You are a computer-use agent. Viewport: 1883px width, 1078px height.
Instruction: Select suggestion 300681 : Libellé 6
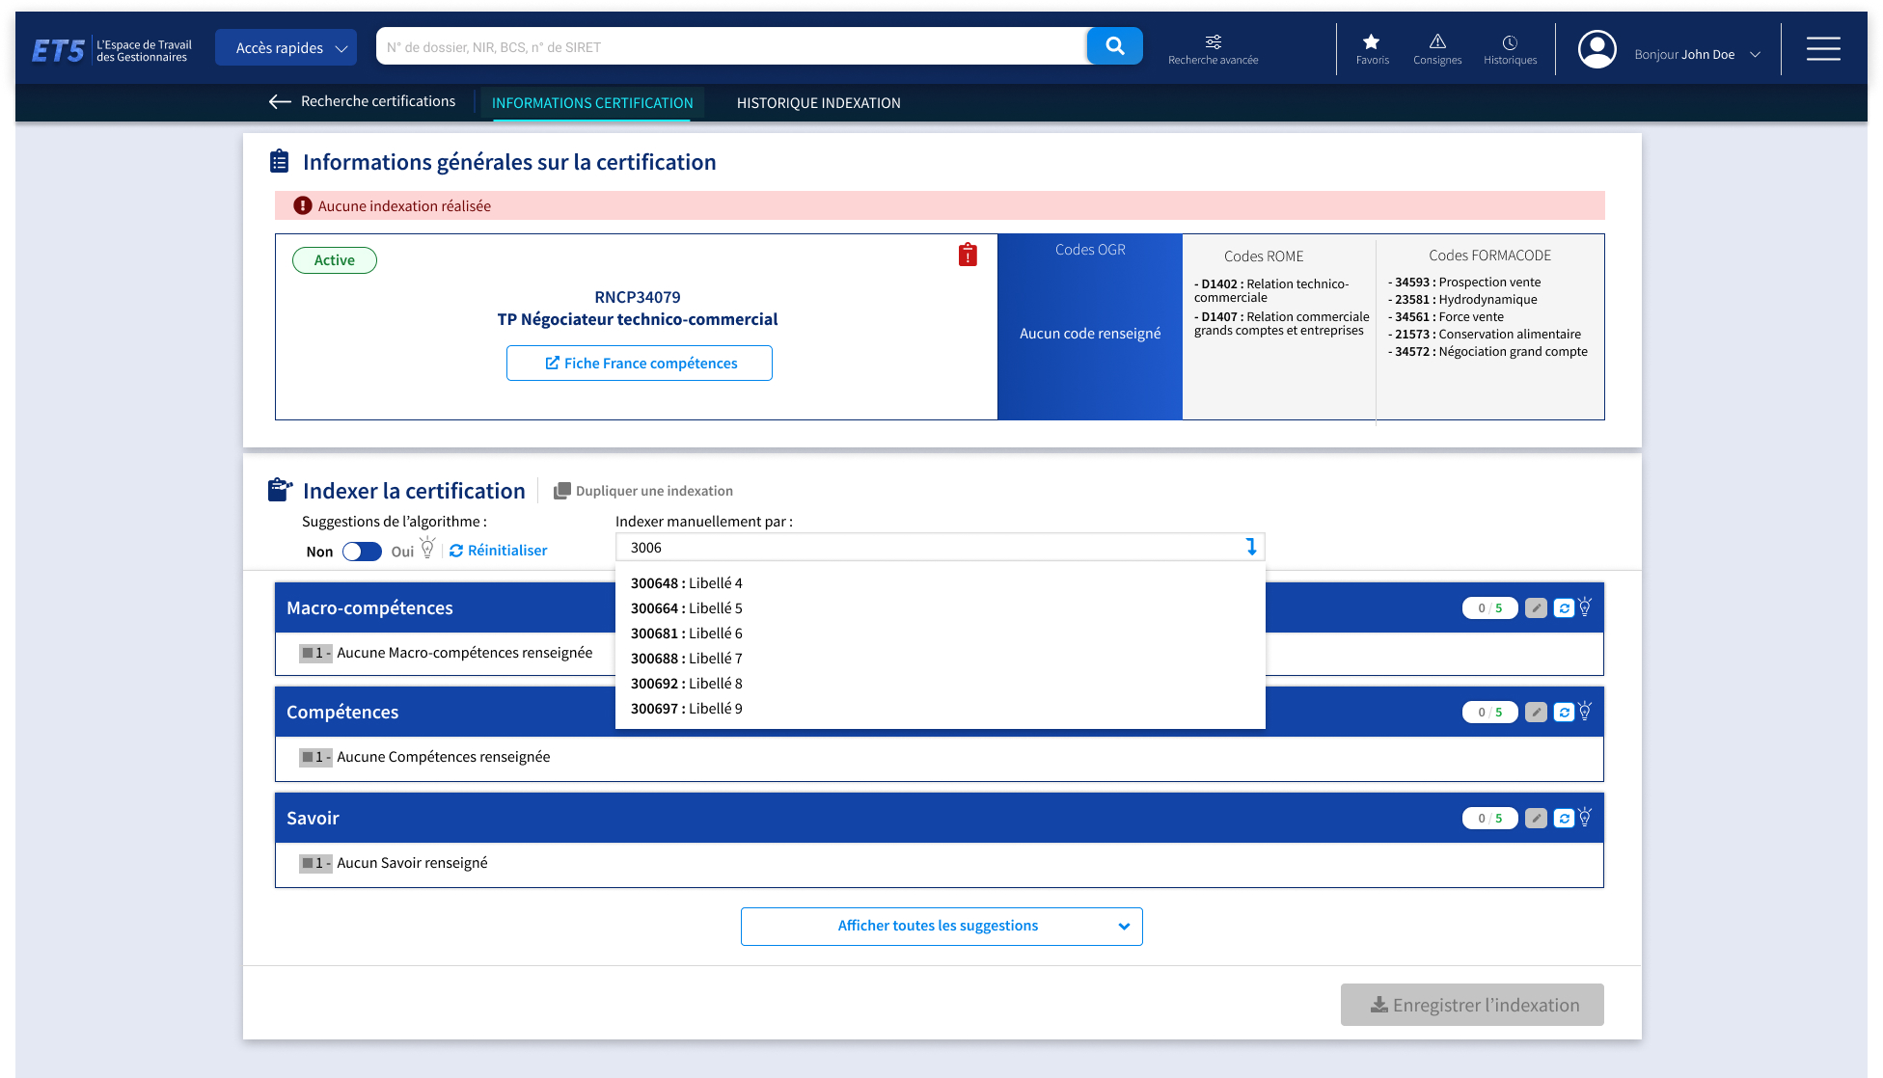pyautogui.click(x=686, y=633)
